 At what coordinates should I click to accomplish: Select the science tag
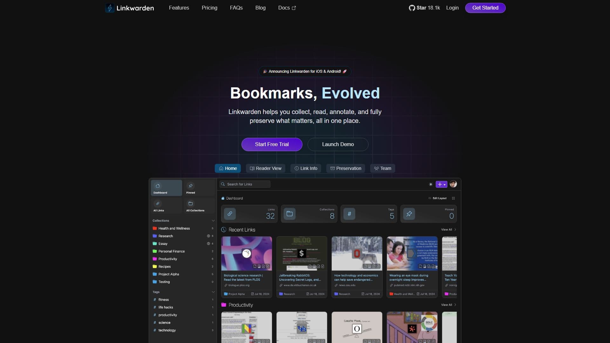point(183,322)
